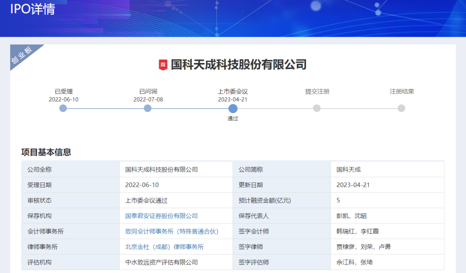Click the 中水致远资产评估有限公司 appraisal agency cell
This screenshot has width=466, height=273.
tap(176, 262)
